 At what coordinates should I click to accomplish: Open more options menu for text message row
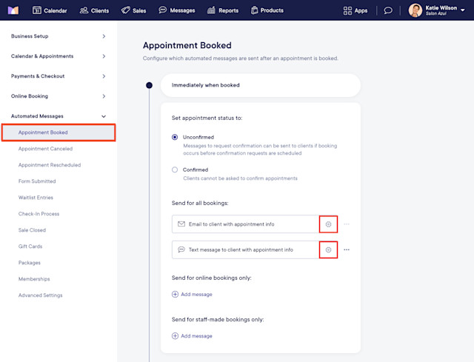347,250
